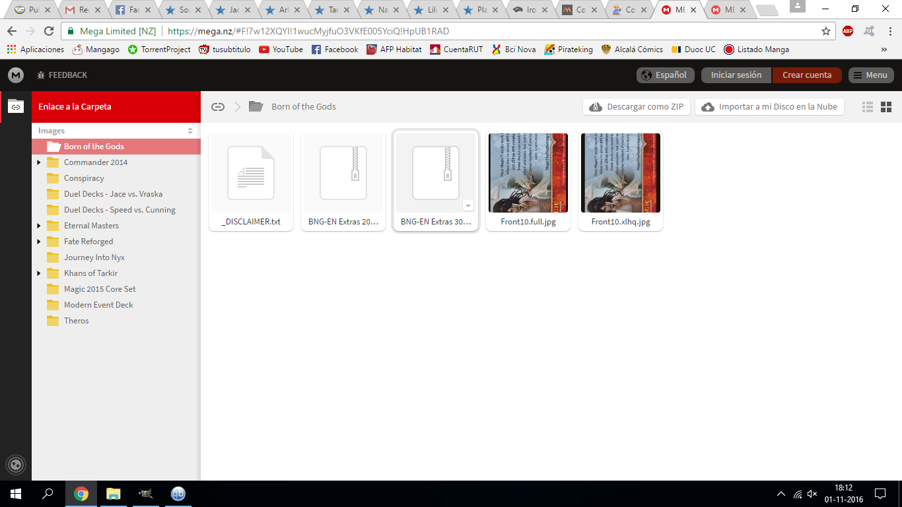902x507 pixels.
Task: Open the Modern Event Deck folder
Action: pyautogui.click(x=98, y=305)
